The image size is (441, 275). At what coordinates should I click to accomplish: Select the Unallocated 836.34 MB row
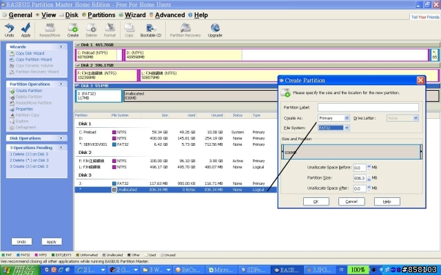click(x=175, y=190)
